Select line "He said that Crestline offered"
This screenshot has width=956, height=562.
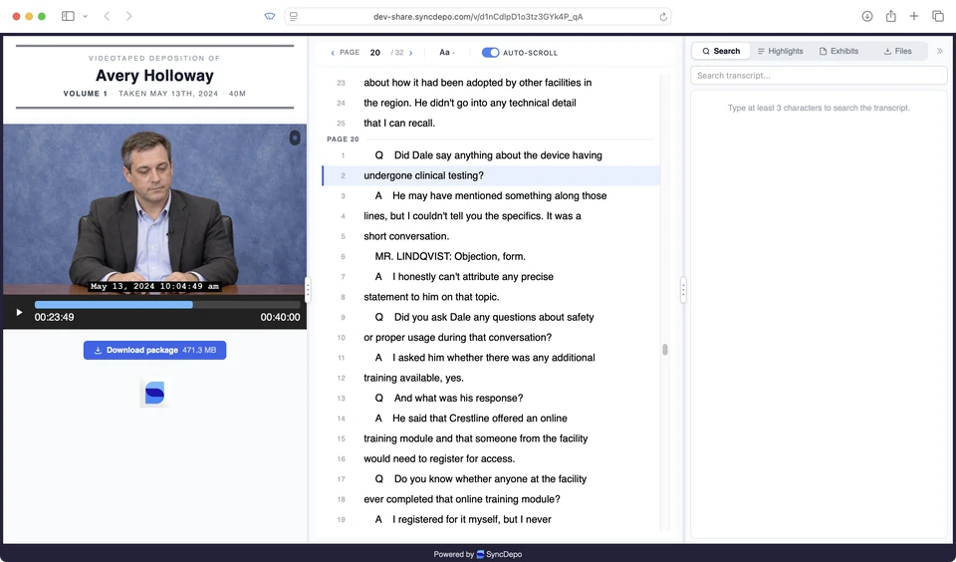491,418
